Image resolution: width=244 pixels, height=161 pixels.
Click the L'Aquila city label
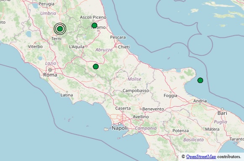tap(77, 47)
